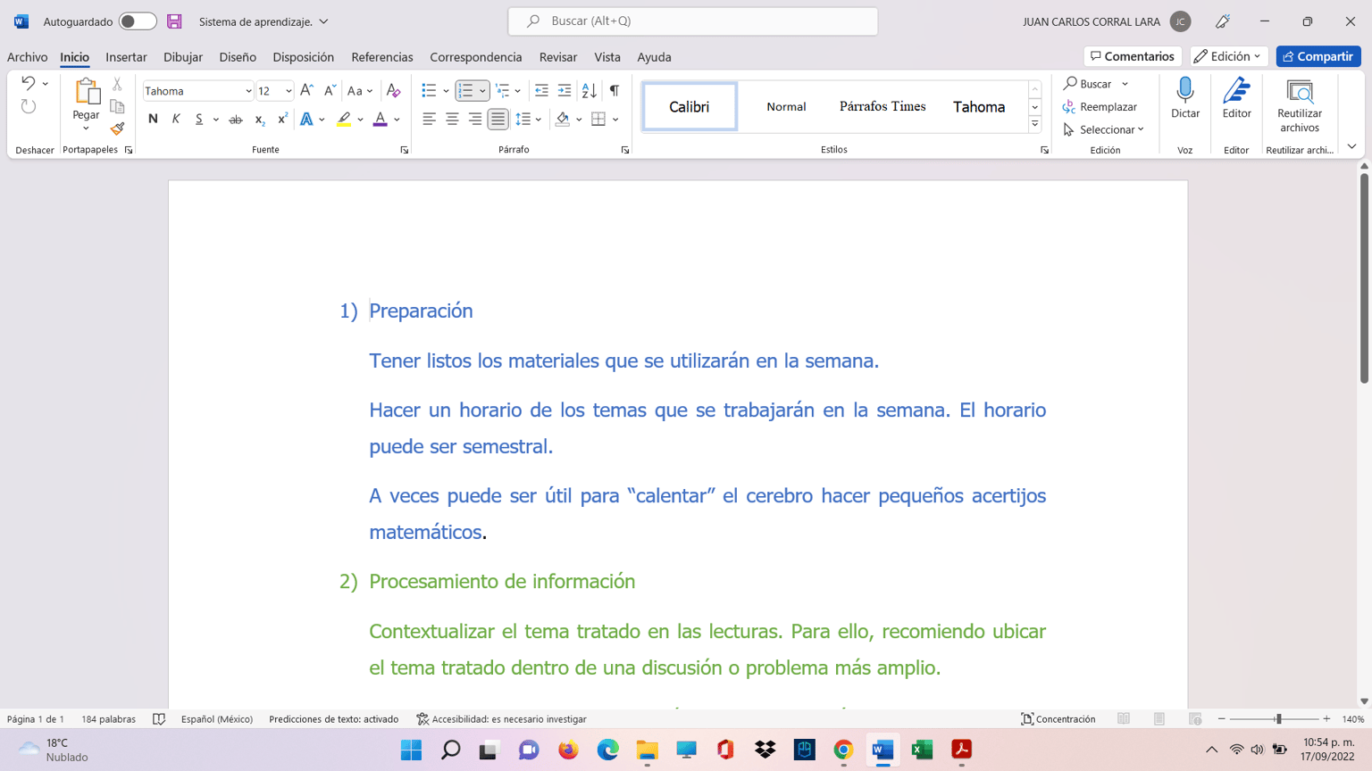Click the Undo arrow icon
Screen dimensions: 1372x771
[28, 83]
